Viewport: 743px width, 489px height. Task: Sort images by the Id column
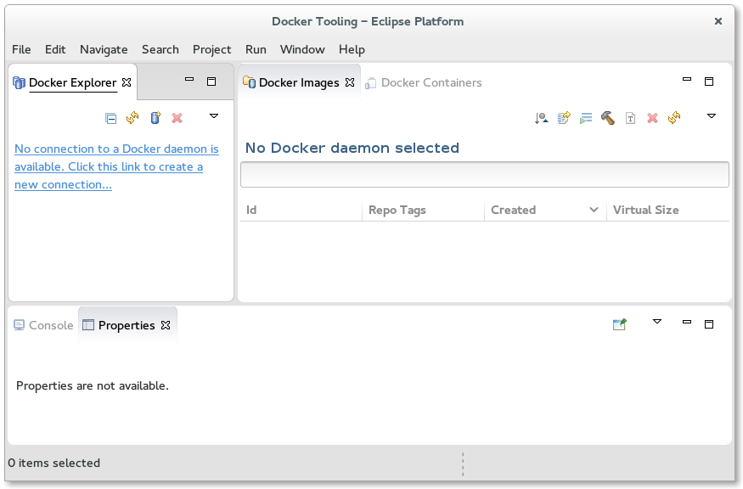tap(301, 210)
